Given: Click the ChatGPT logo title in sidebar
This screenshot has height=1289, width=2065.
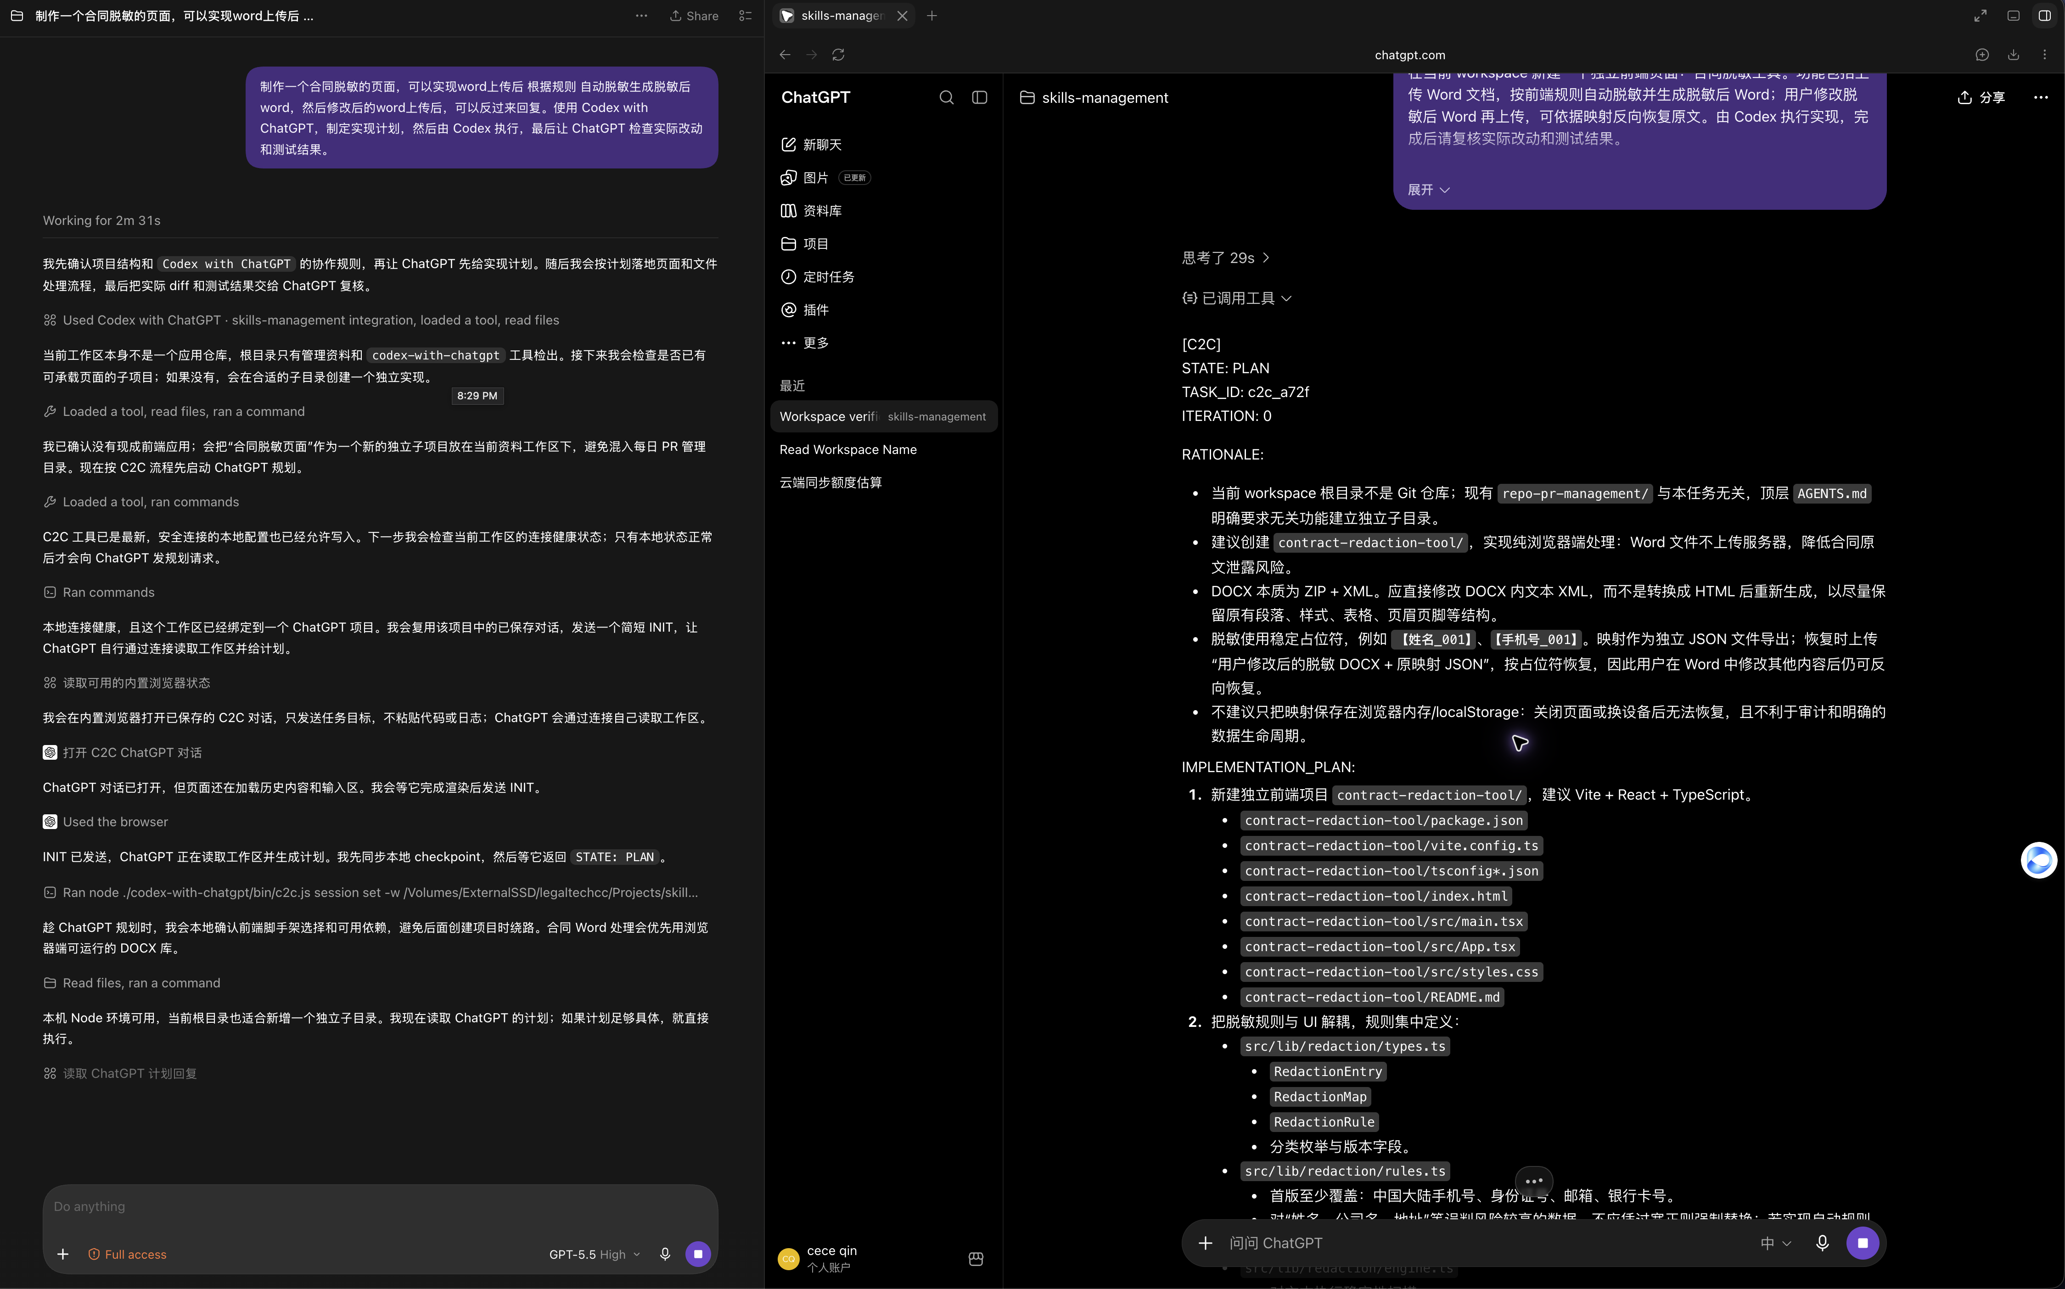Looking at the screenshot, I should [x=815, y=97].
